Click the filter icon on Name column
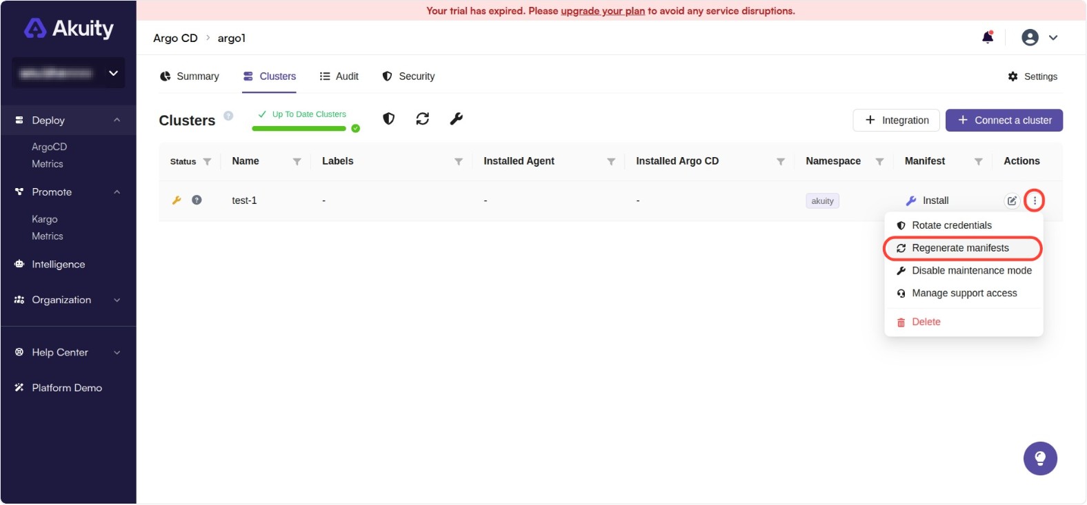This screenshot has width=1087, height=505. click(x=297, y=162)
